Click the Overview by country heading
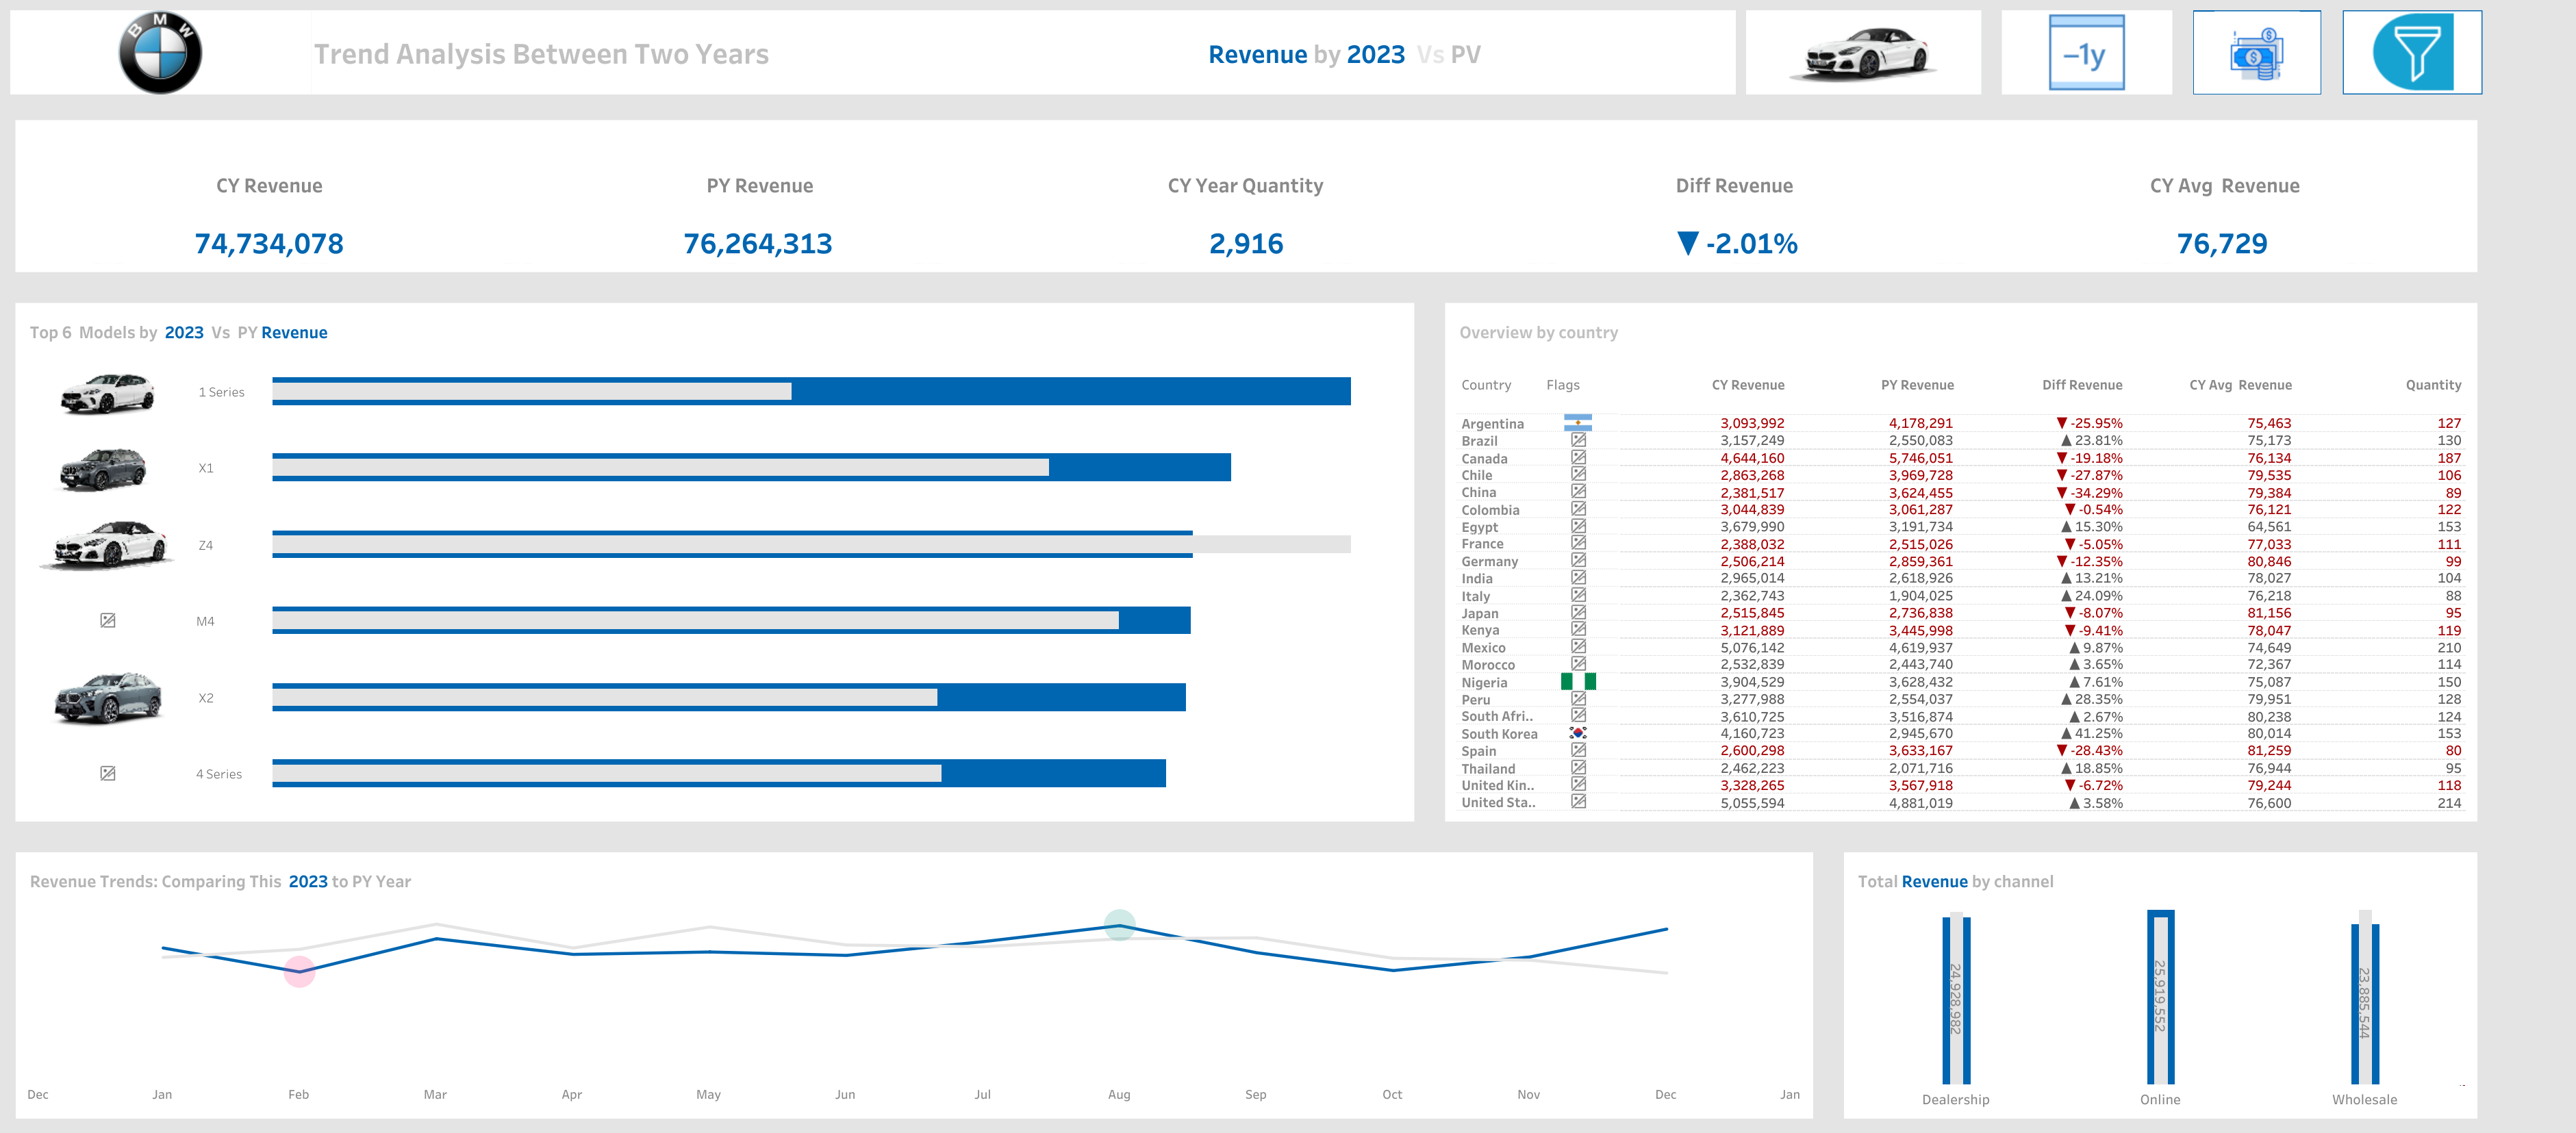Image resolution: width=2576 pixels, height=1133 pixels. (x=1538, y=332)
